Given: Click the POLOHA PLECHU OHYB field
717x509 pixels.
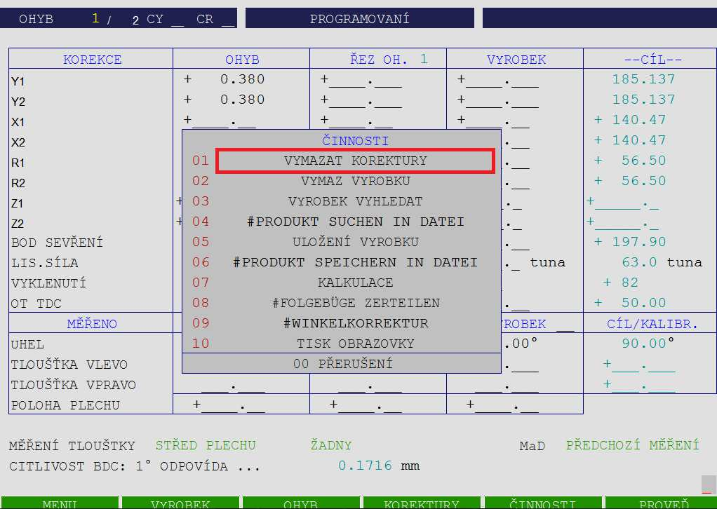Looking at the screenshot, I should tap(229, 405).
